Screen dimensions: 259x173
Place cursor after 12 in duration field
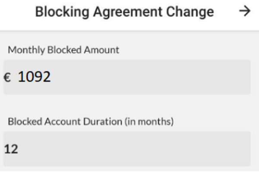pos(19,149)
